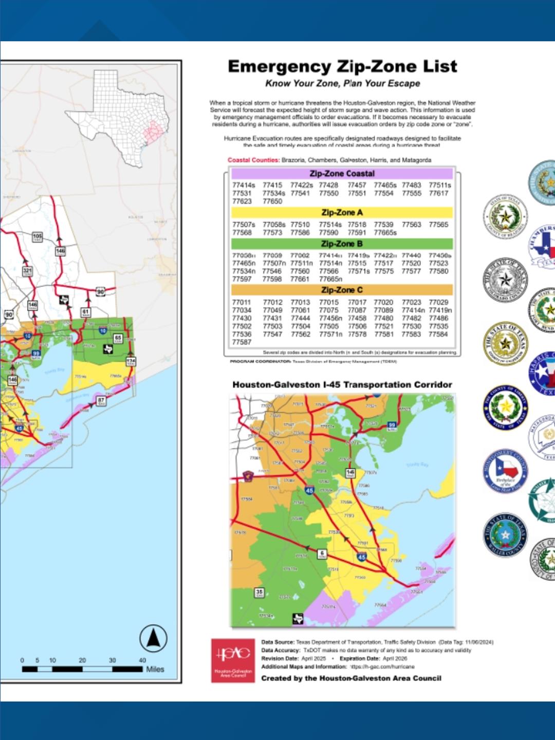Click the Highway 35 shield on the I-45 corridor map
Image resolution: width=555 pixels, height=740 pixels.
point(260,593)
